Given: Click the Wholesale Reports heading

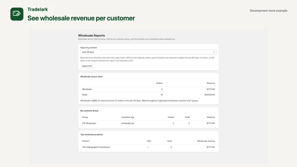Looking at the screenshot, I should 91,35.
